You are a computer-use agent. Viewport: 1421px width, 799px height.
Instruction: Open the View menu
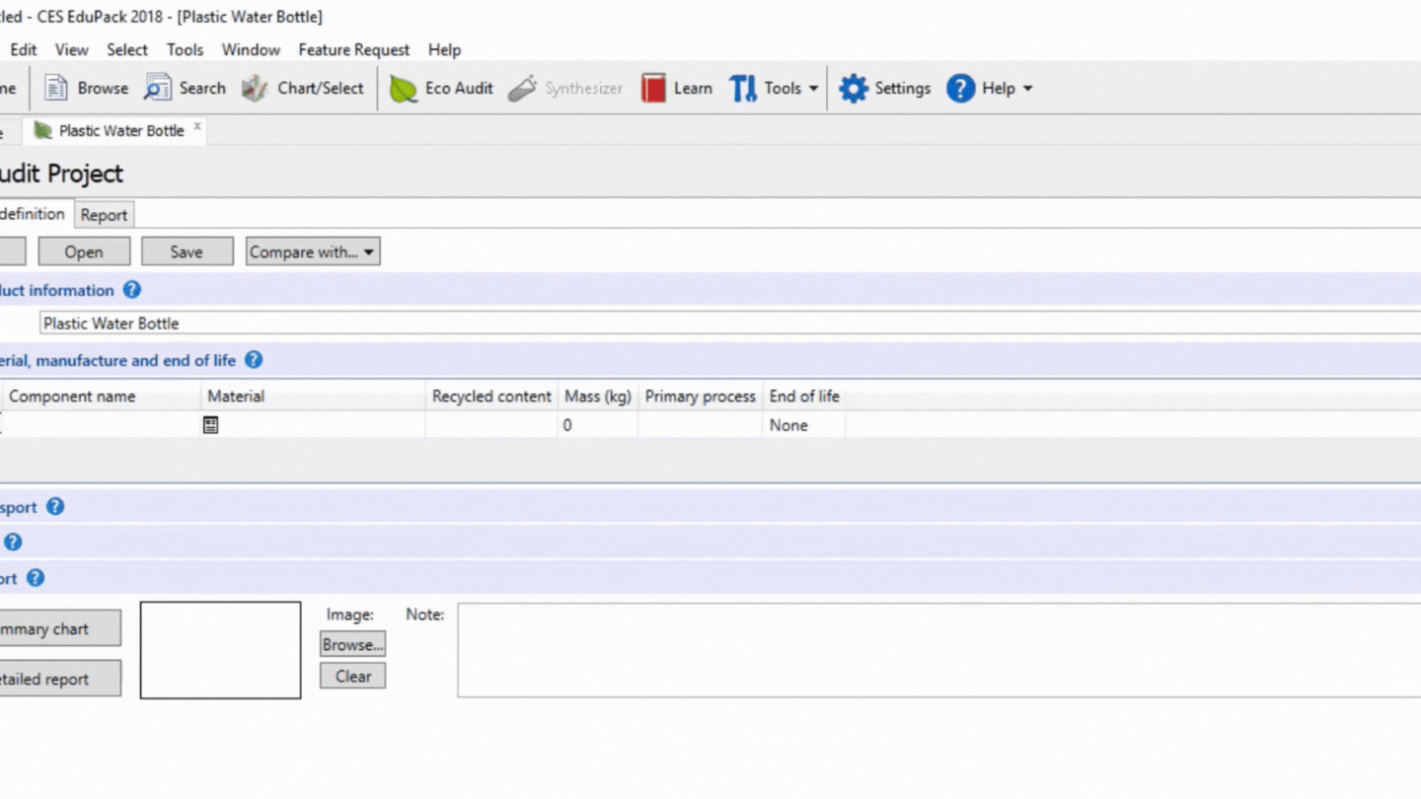coord(71,49)
